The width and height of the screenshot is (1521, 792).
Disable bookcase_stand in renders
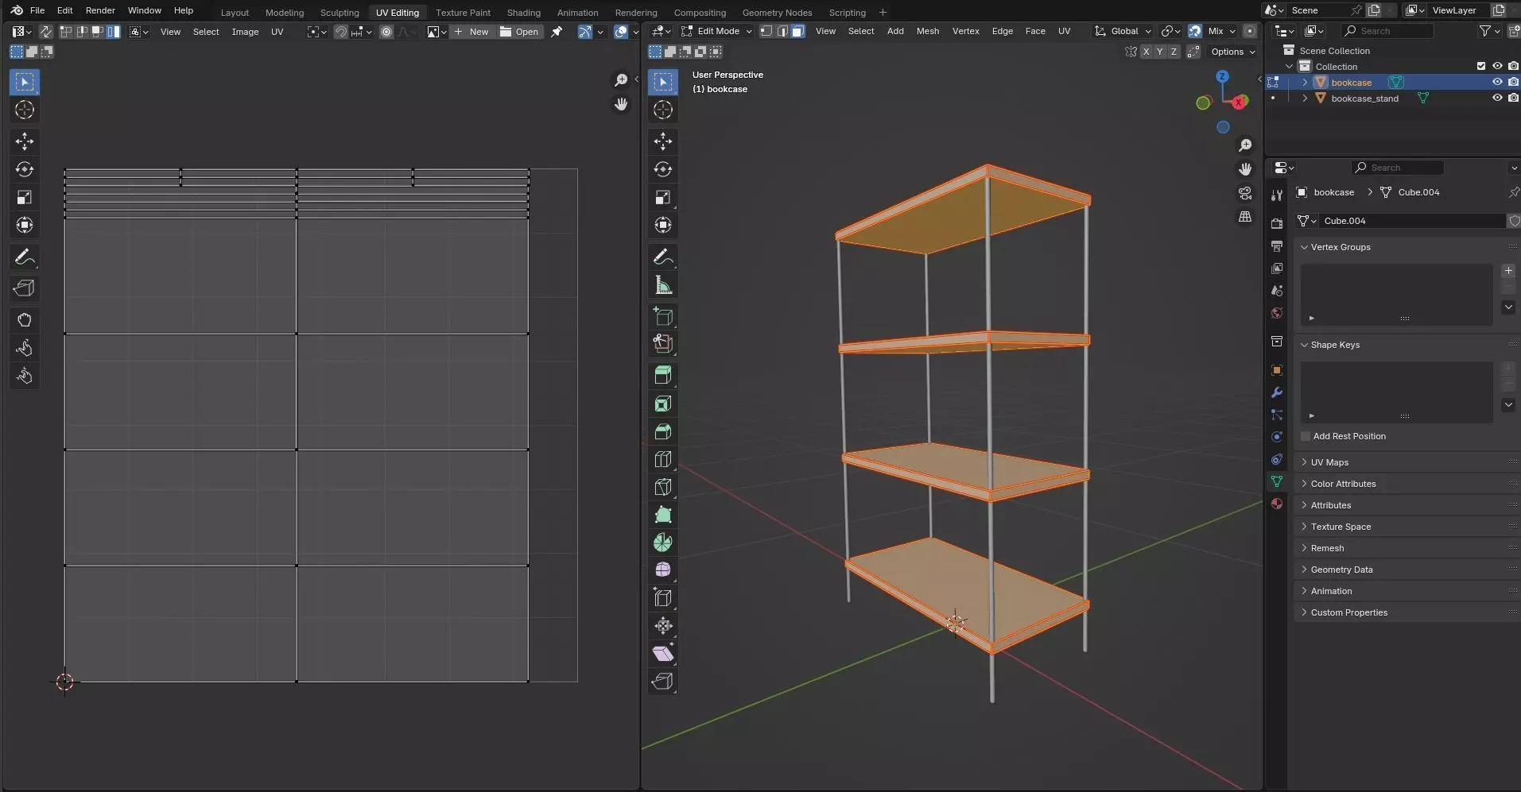click(1513, 99)
